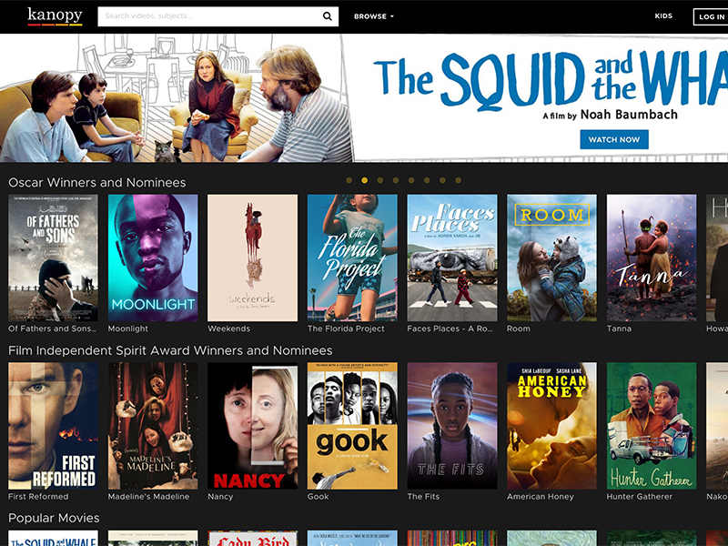Click the Moonlight title link
Screen dimensions: 728x546
127,329
